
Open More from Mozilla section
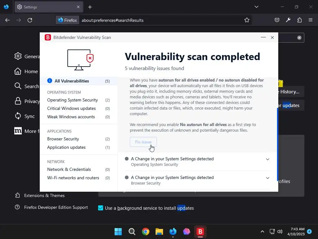pyautogui.click(x=27, y=131)
